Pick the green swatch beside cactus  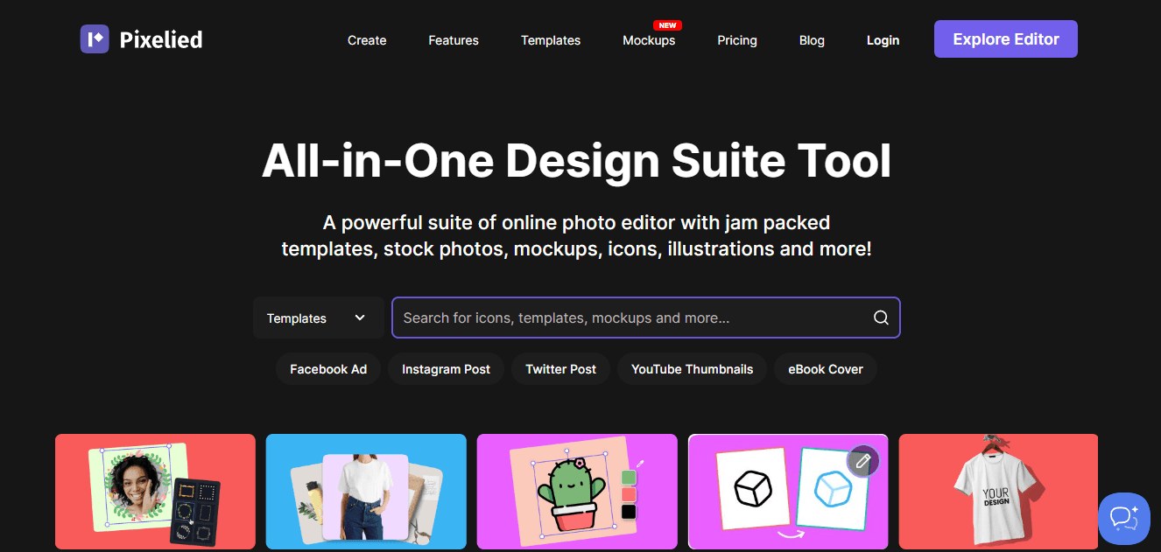point(628,479)
